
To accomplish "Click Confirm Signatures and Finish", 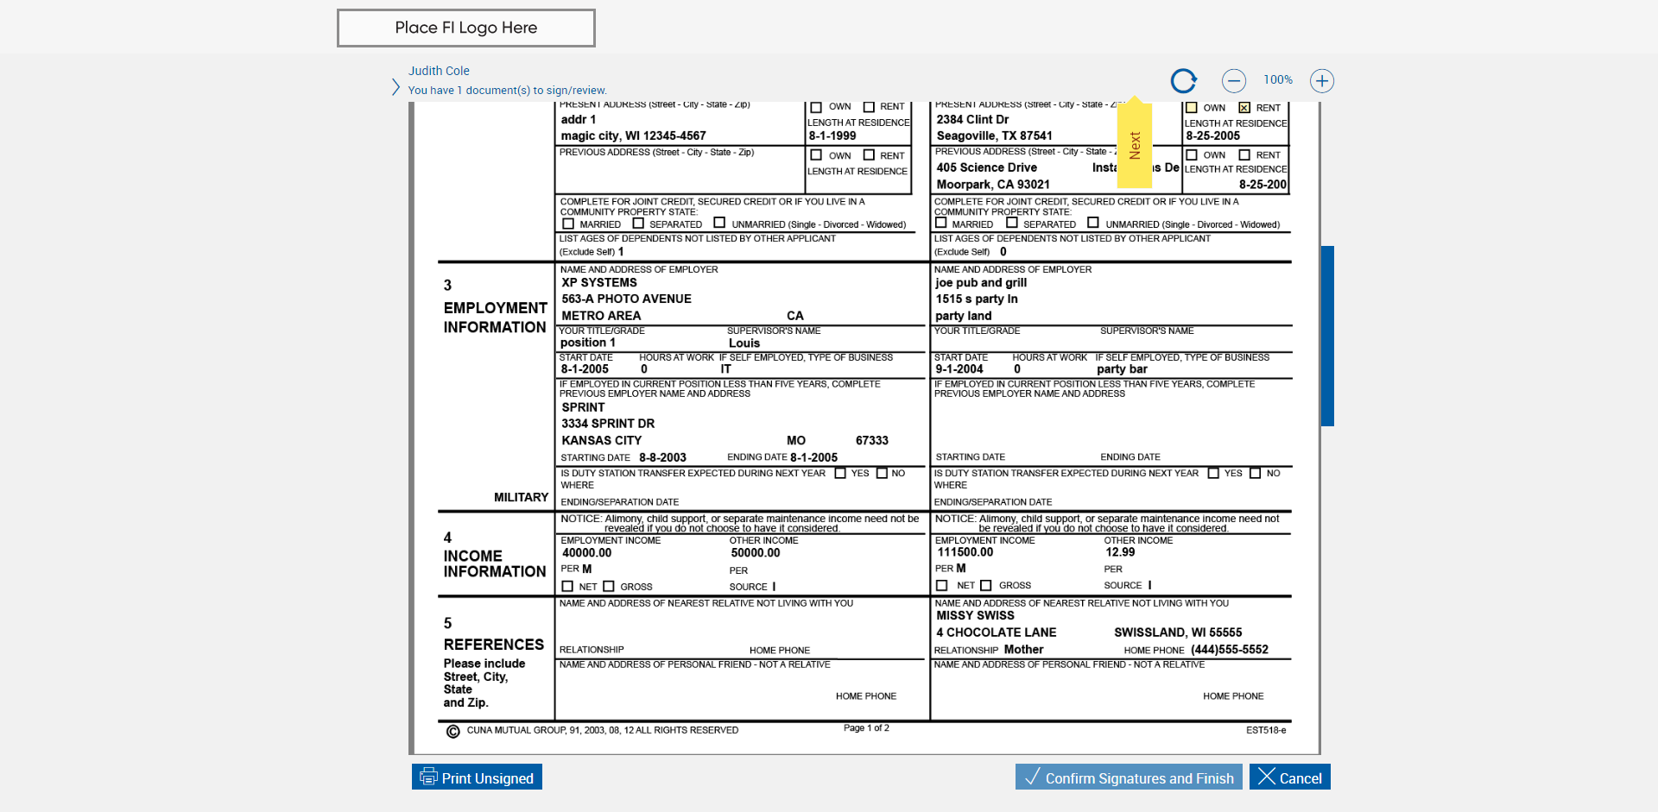I will tap(1129, 777).
